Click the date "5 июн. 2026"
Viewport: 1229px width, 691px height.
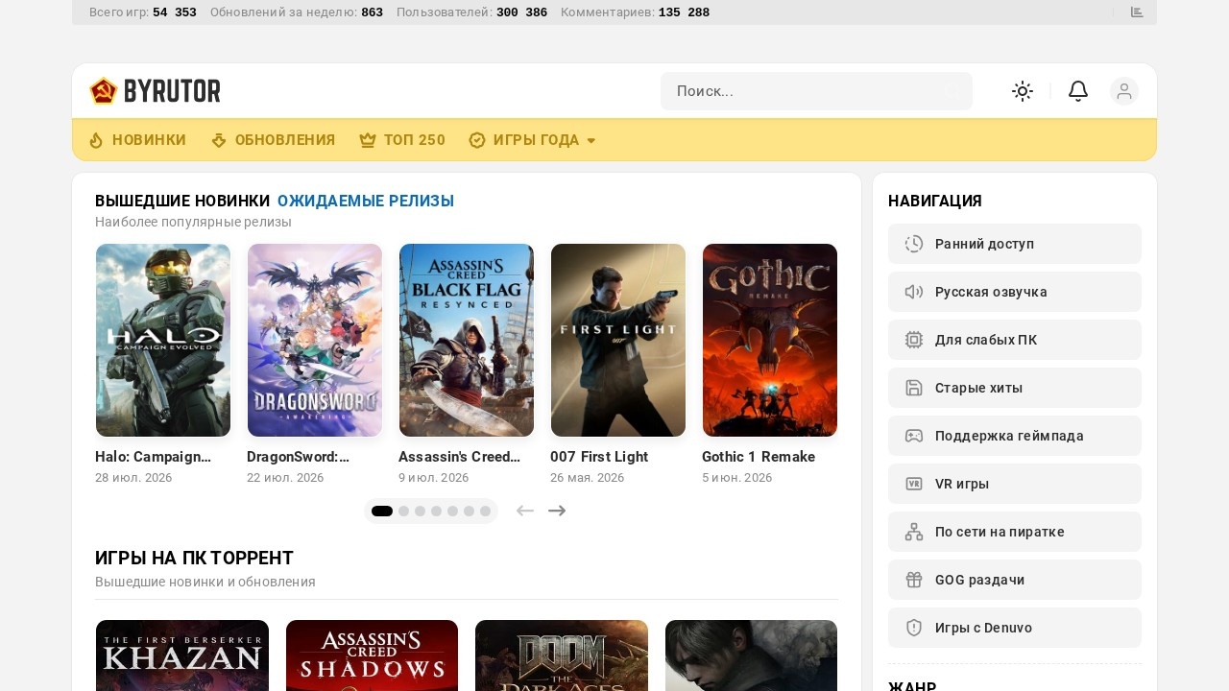pos(737,478)
